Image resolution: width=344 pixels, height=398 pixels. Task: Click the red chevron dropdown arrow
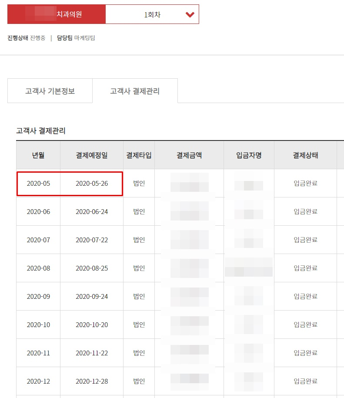(190, 15)
